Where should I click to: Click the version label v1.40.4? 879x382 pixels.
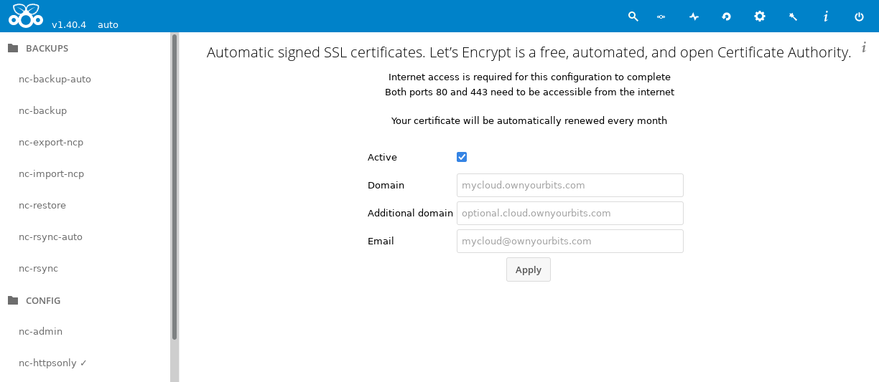[69, 24]
